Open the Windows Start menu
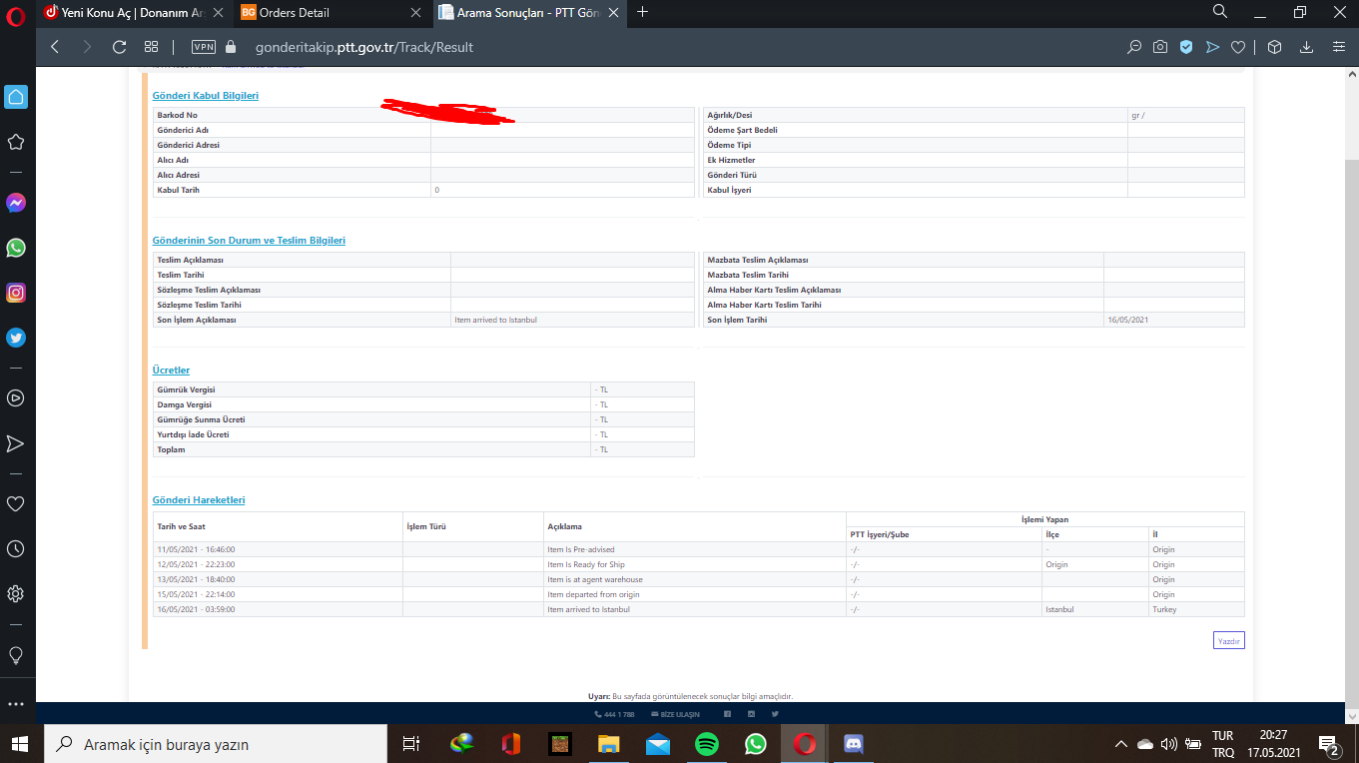 tap(20, 744)
